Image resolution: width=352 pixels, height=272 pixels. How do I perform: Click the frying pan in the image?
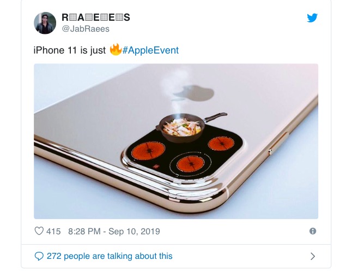[186, 128]
